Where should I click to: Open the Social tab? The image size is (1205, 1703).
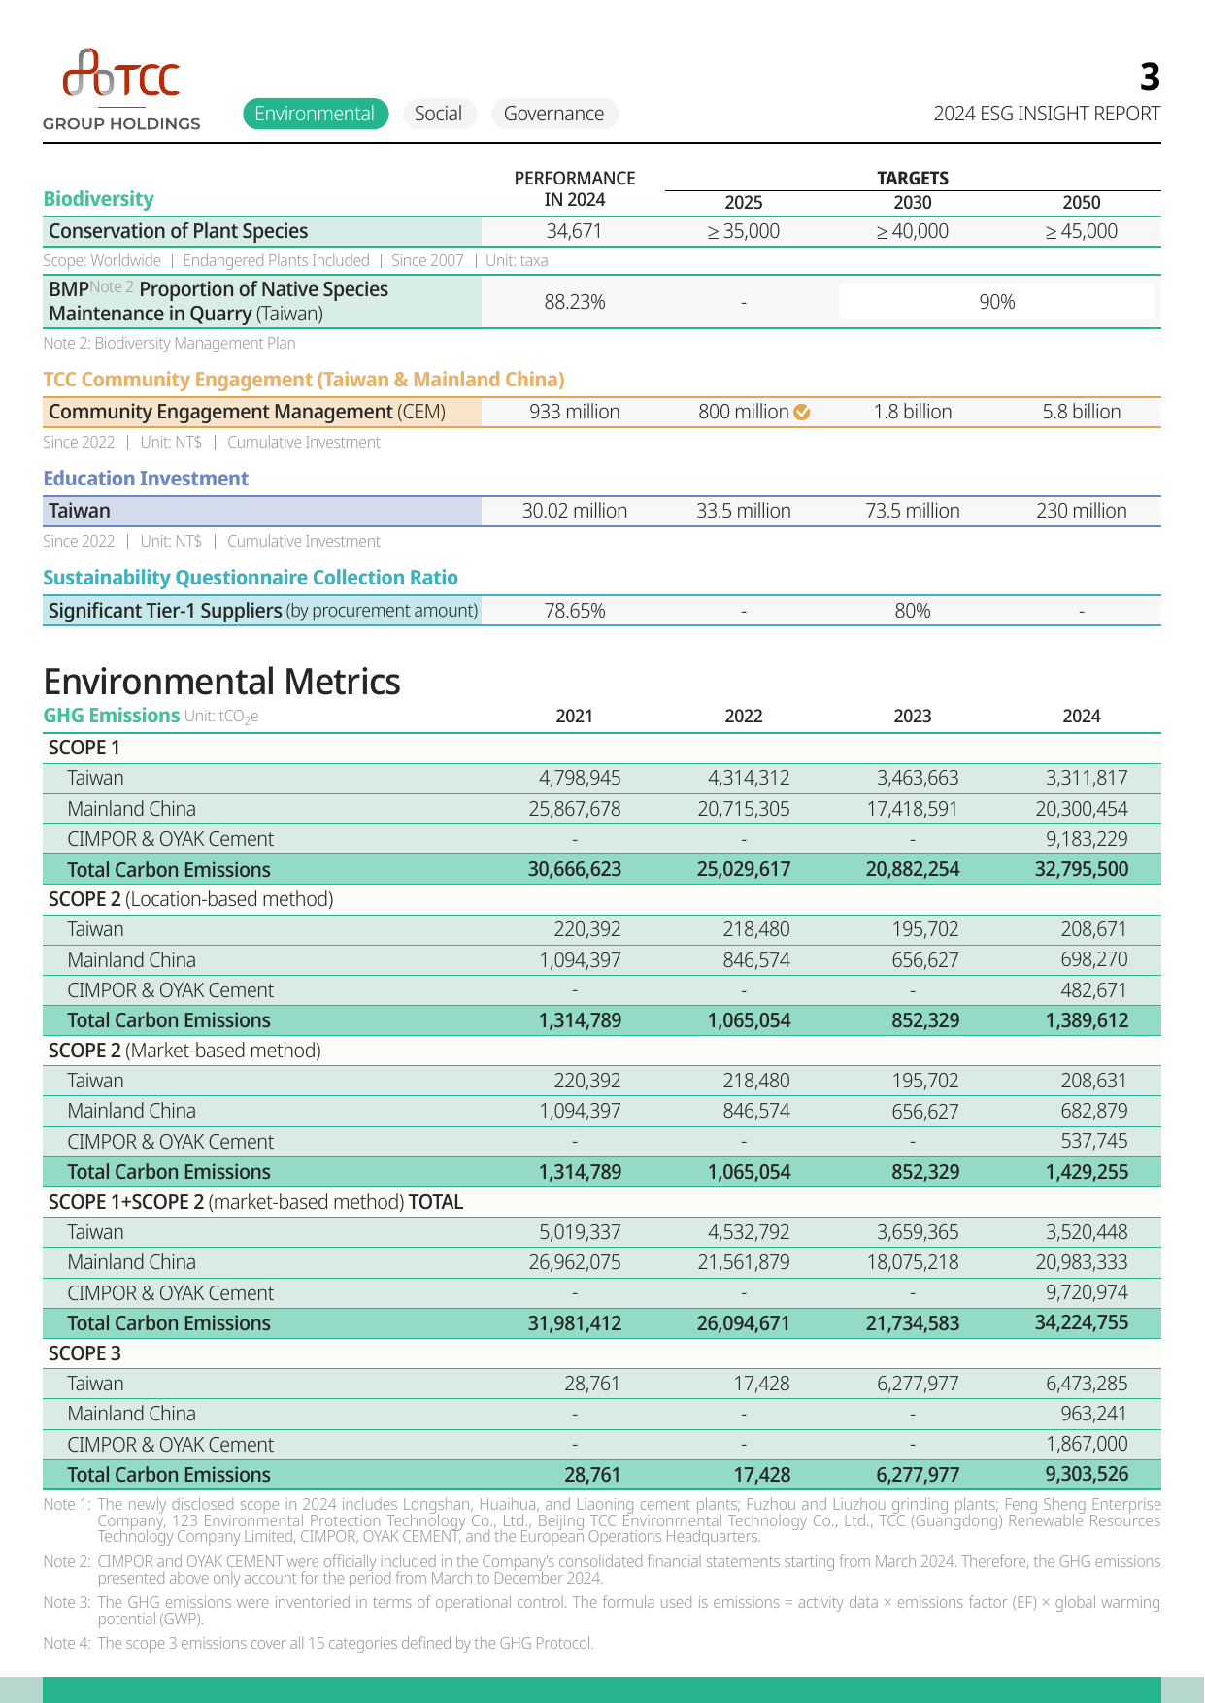pyautogui.click(x=438, y=114)
